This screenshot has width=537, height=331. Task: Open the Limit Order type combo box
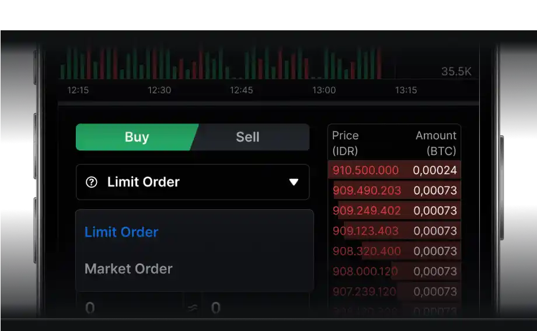tap(193, 182)
